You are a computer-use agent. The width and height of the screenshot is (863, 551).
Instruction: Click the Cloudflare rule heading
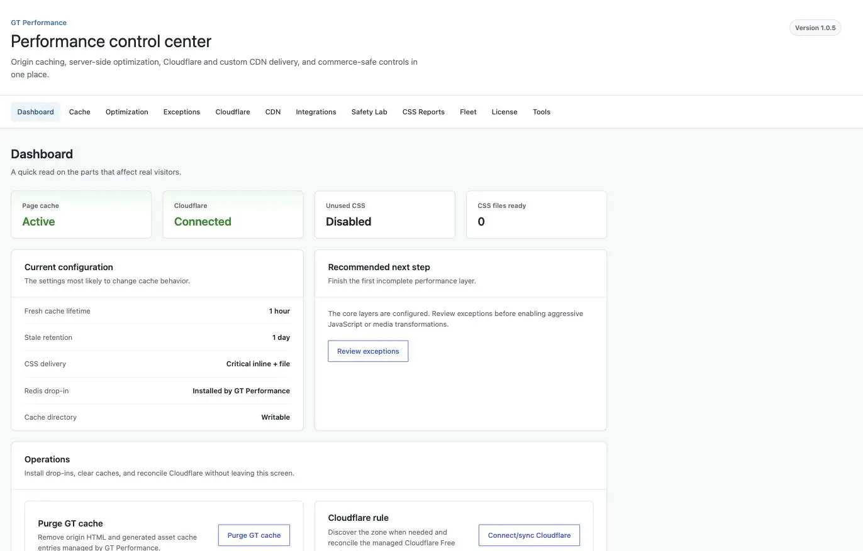(358, 518)
